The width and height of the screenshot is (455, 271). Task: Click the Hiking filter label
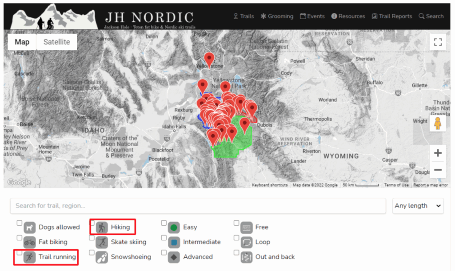(x=120, y=227)
